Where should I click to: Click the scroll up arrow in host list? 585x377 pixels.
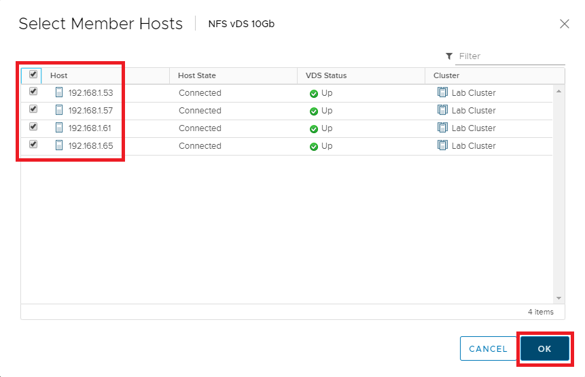coord(559,91)
